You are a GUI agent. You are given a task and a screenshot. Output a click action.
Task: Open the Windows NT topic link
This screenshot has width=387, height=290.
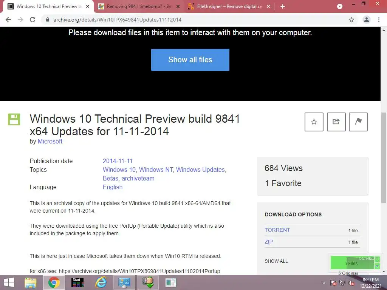(x=156, y=170)
